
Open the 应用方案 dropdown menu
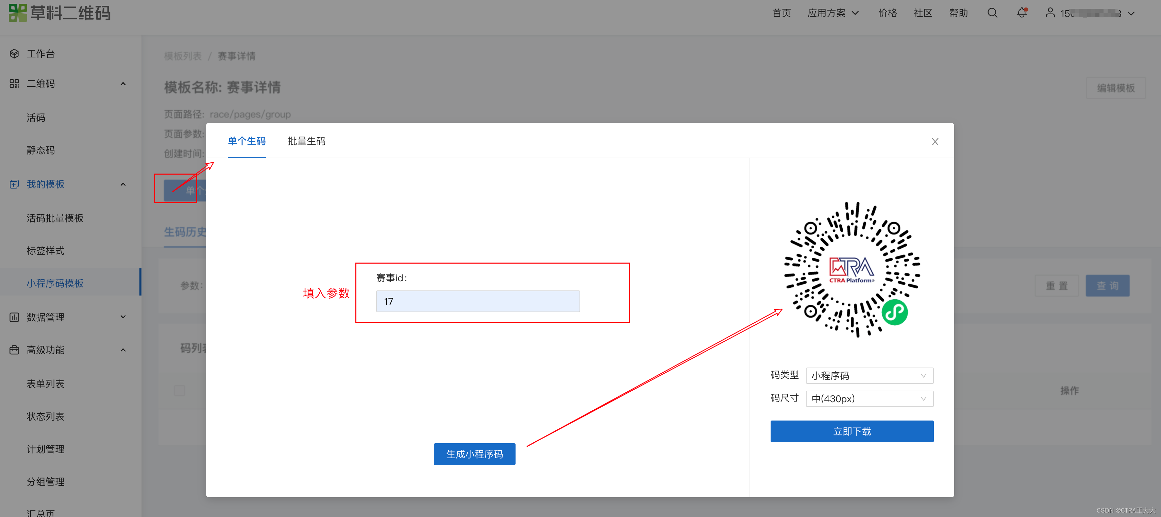(x=833, y=13)
